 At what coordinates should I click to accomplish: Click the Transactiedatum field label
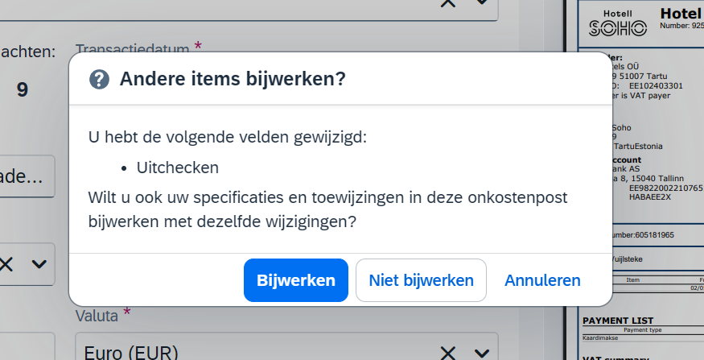pos(133,48)
